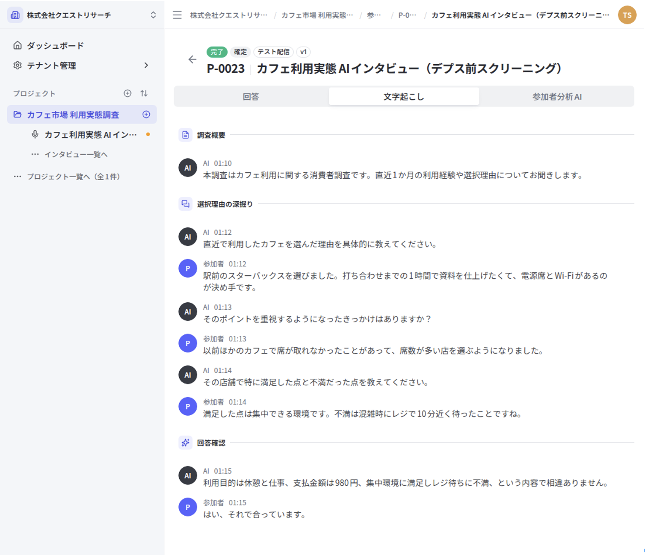Click the question 直近で利用したカフェを選んだ理由
Viewport: 645px width, 555px height.
point(320,244)
